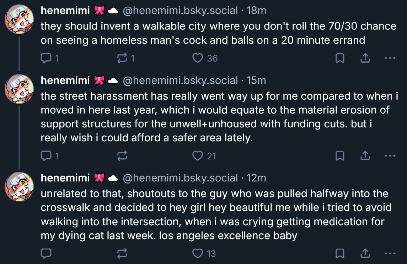Image resolution: width=407 pixels, height=264 pixels.
Task: Like the post with 21 likes
Action: pos(198,156)
